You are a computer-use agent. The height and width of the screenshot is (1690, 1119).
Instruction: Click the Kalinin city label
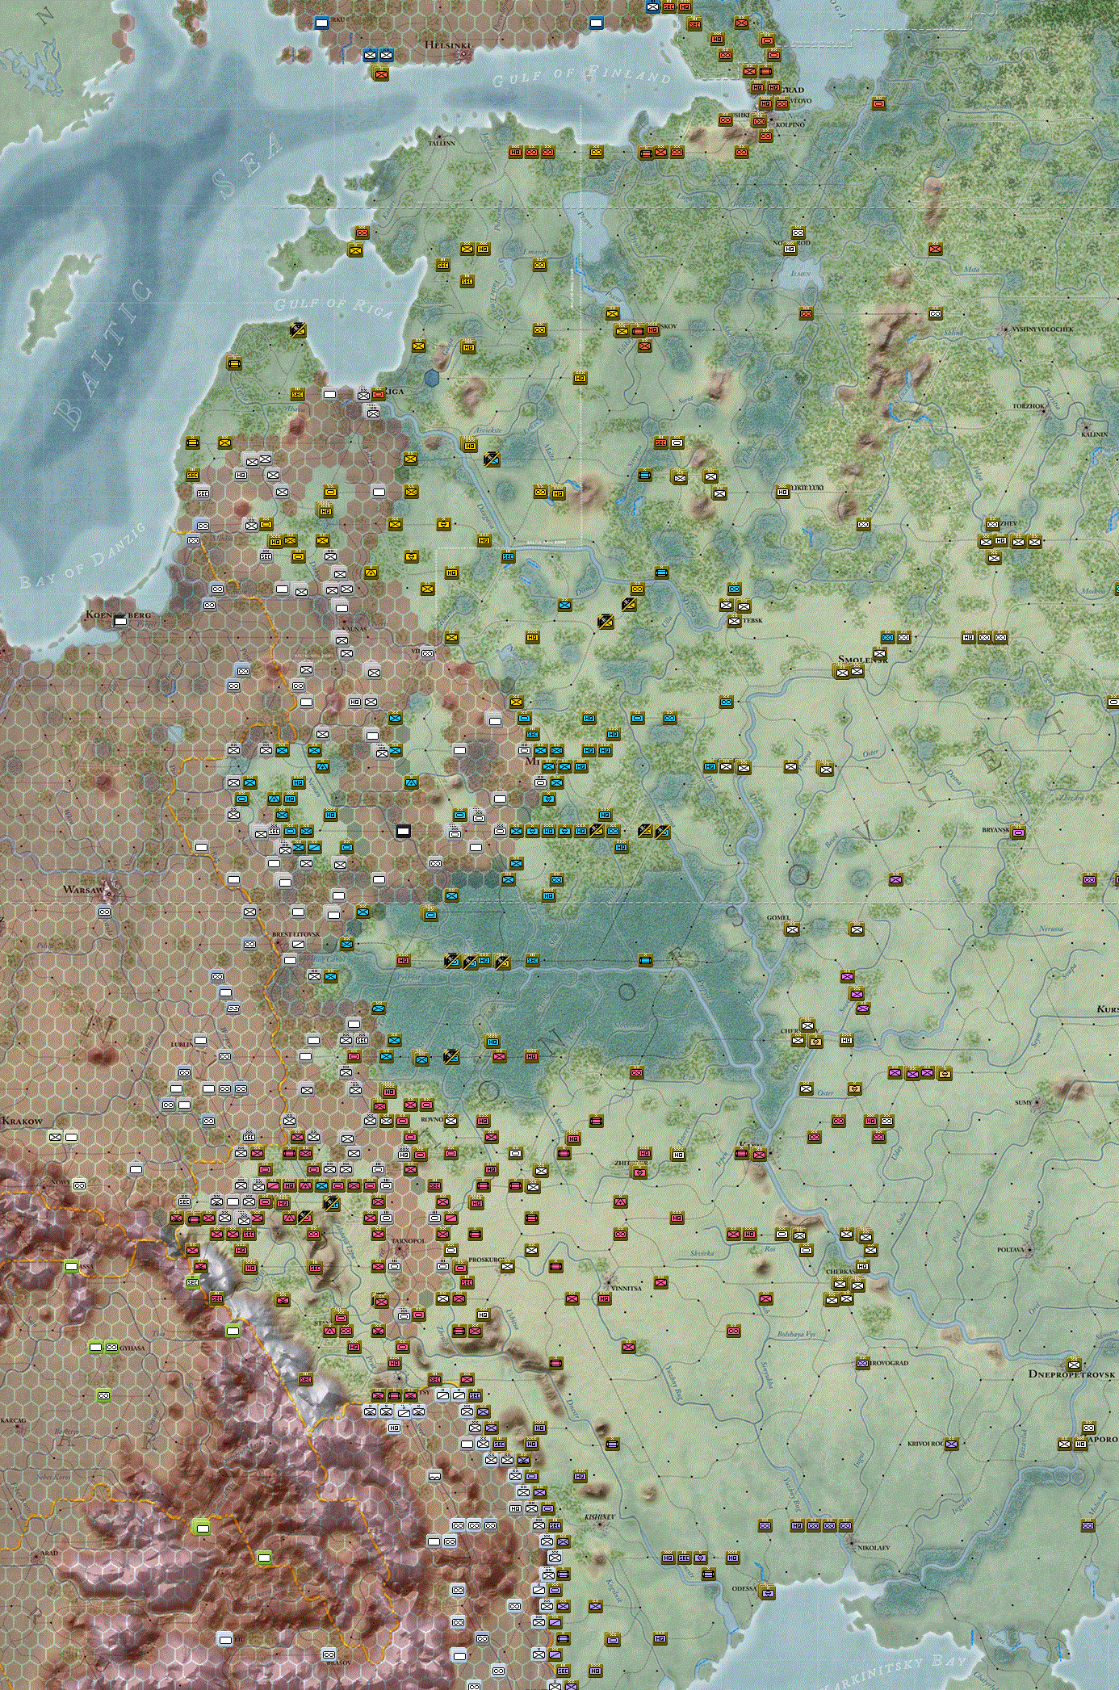(x=1095, y=434)
